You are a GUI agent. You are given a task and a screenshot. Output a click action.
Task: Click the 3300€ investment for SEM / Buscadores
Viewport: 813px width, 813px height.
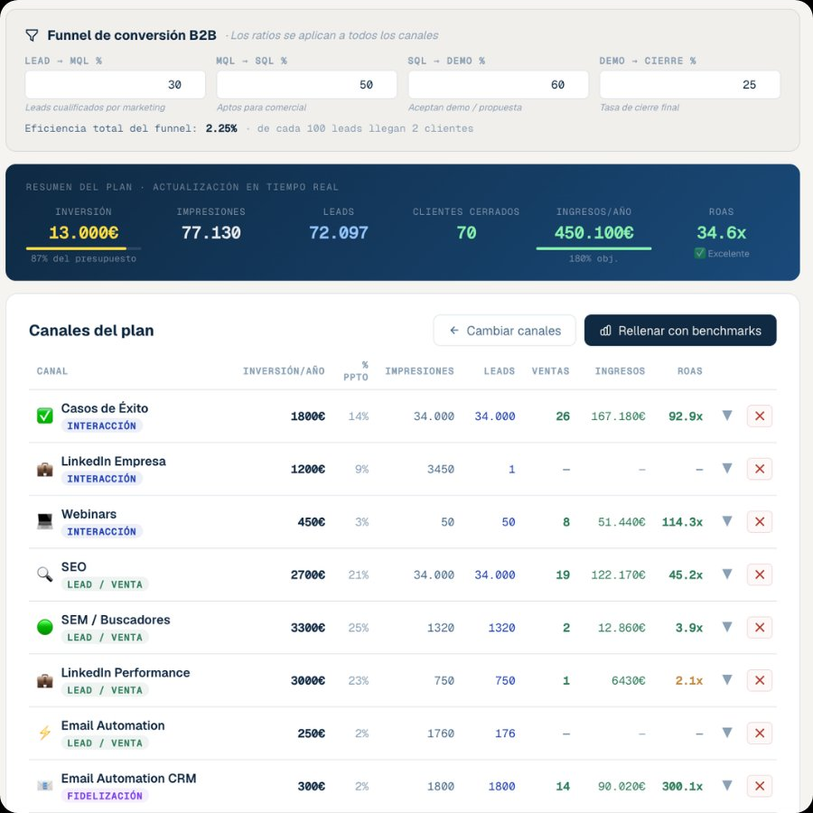coord(308,628)
